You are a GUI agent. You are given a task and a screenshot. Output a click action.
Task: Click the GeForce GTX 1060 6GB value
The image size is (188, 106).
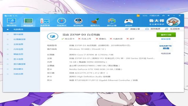click(95, 69)
